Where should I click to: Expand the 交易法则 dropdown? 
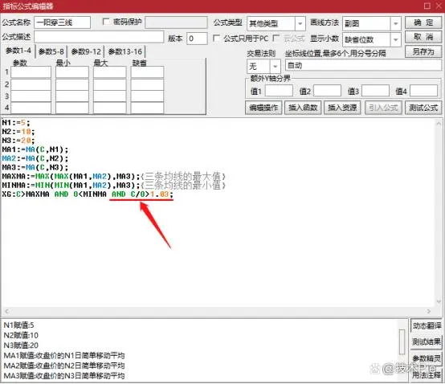275,67
